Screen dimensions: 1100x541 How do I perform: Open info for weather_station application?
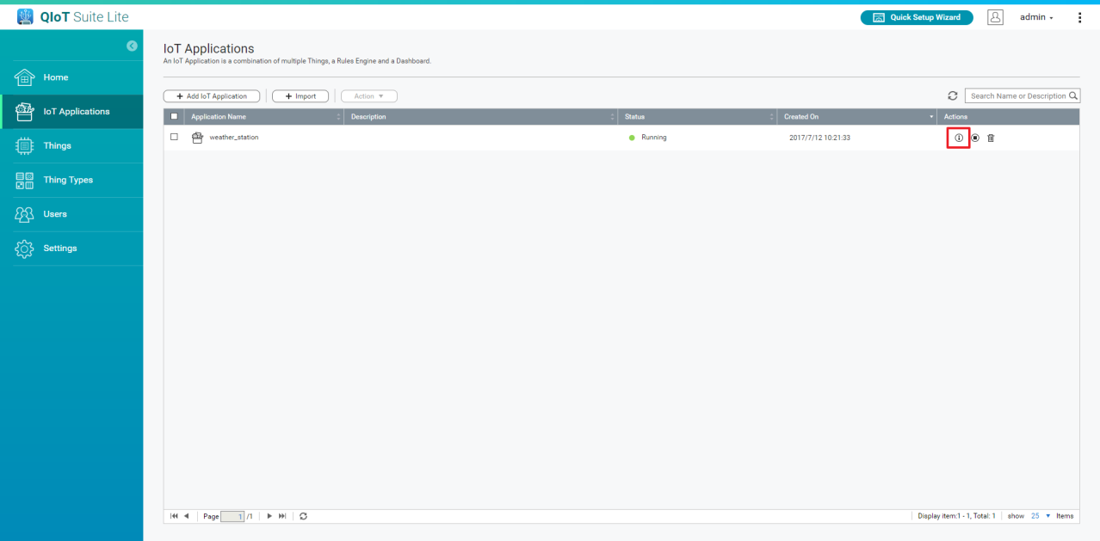959,138
